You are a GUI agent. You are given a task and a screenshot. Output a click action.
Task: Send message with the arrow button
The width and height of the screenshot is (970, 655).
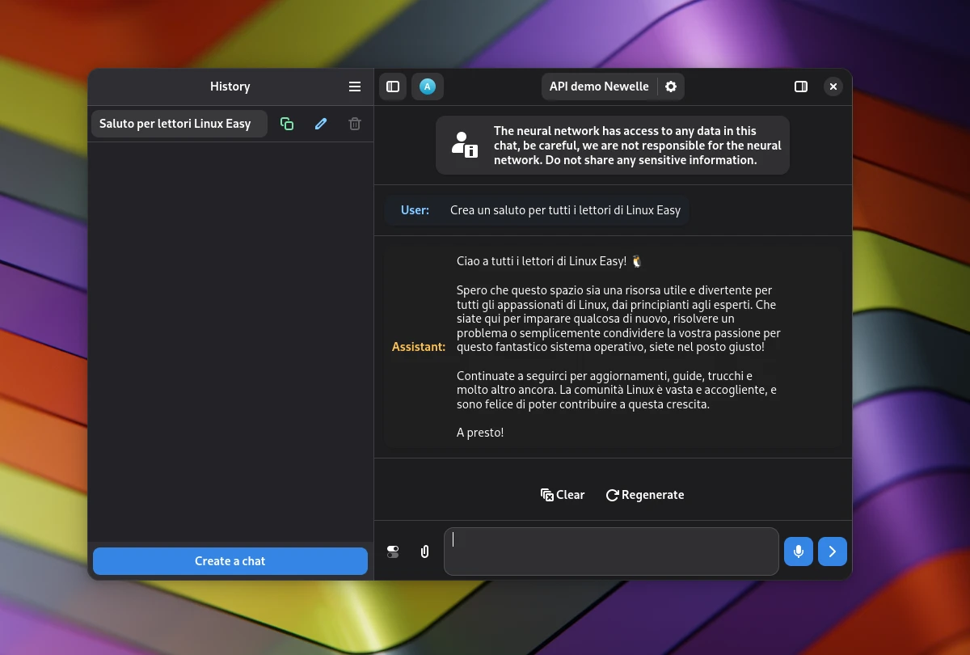[x=833, y=551]
